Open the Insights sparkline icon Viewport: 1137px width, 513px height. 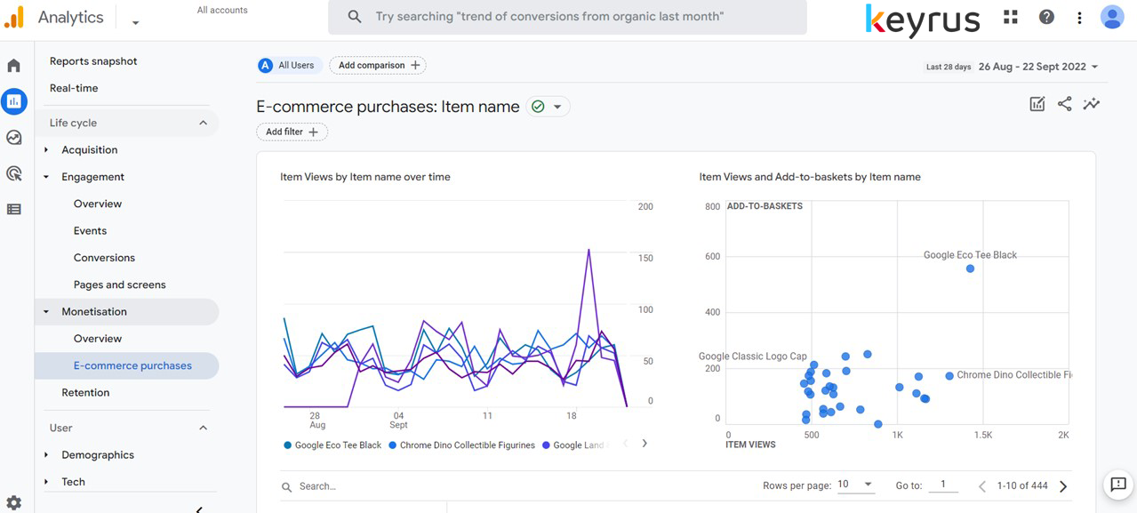pos(1092,104)
